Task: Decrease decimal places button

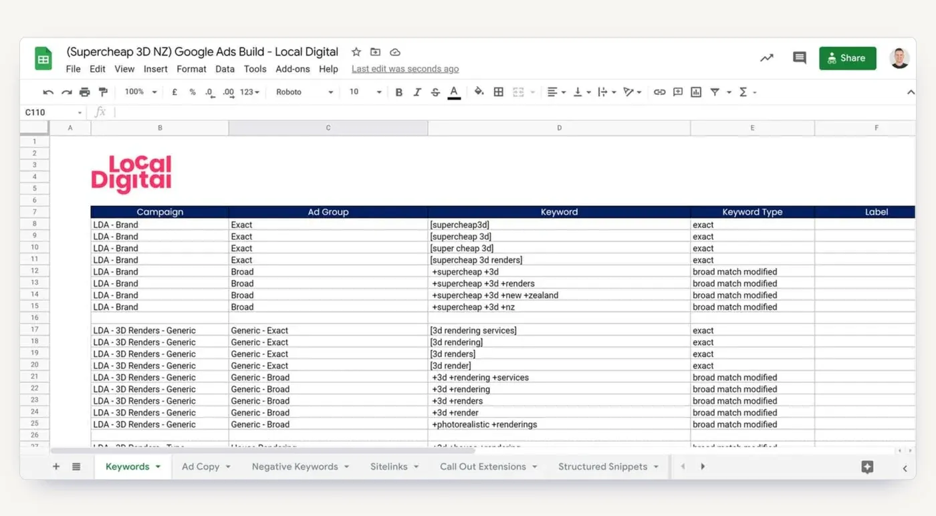Action: coord(210,92)
